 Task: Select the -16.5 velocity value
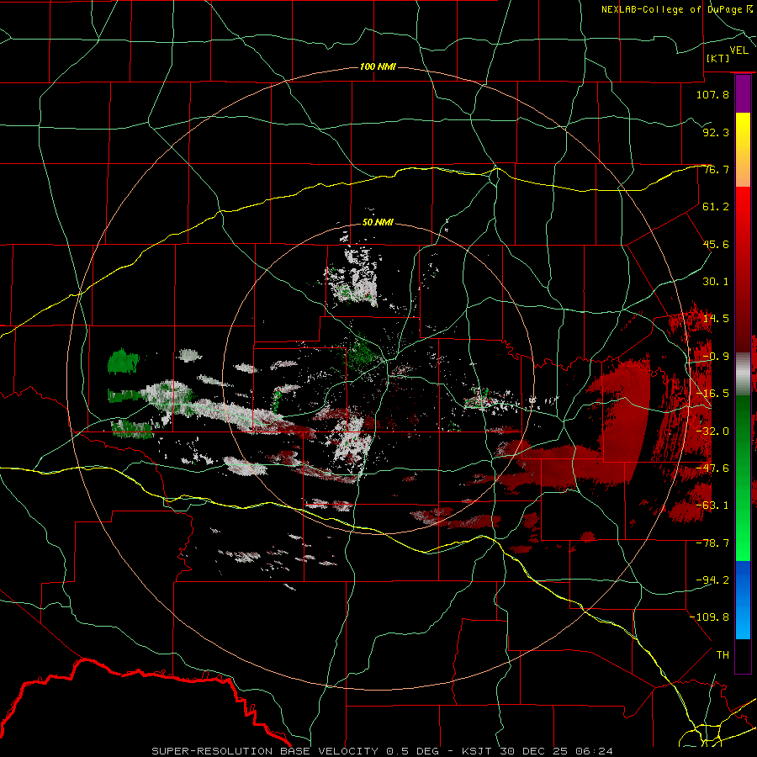(x=712, y=394)
